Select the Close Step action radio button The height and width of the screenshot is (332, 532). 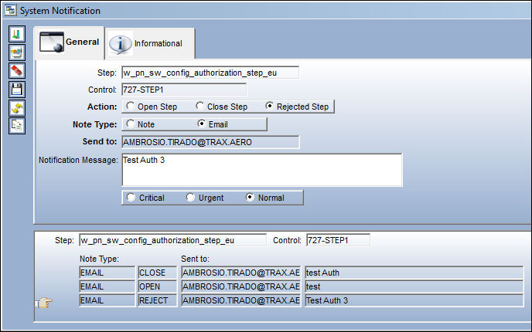[222, 107]
